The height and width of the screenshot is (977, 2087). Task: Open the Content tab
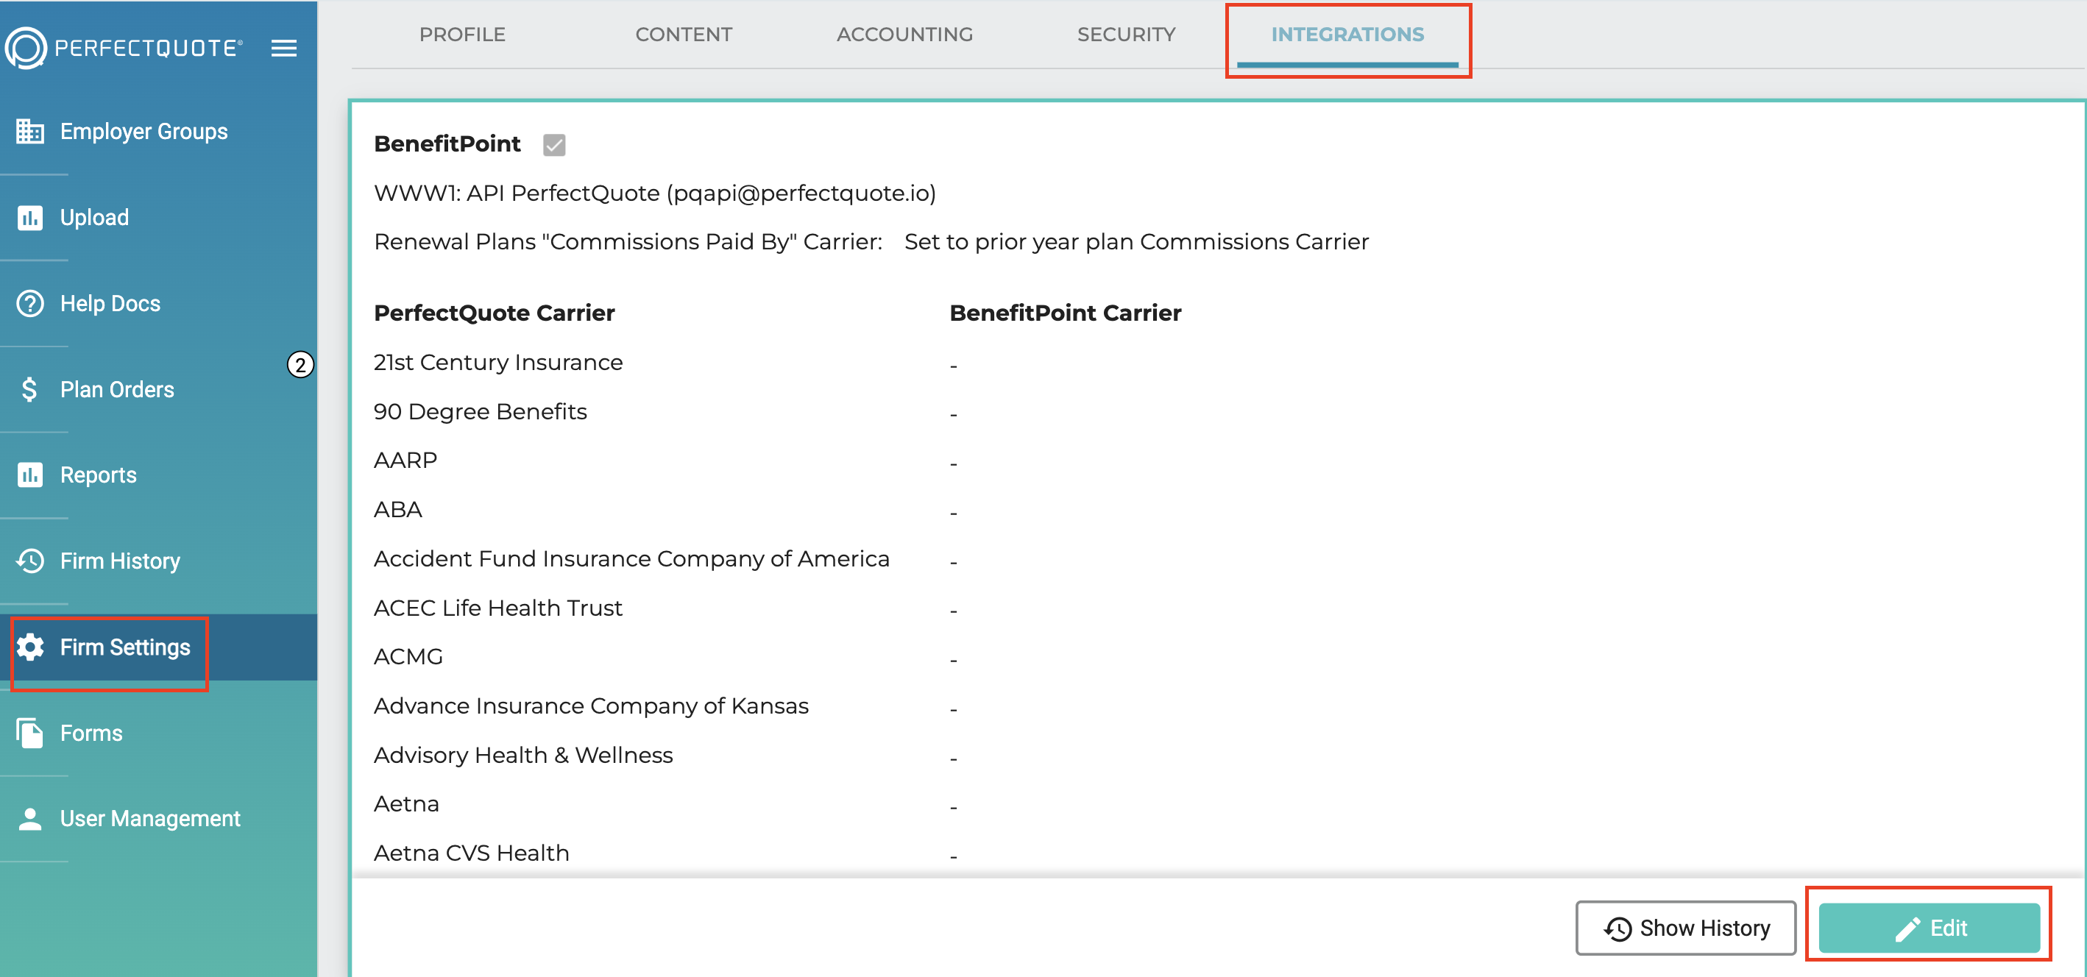684,34
